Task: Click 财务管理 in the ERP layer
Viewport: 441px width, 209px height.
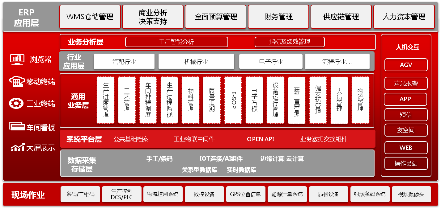Action: coord(278,16)
